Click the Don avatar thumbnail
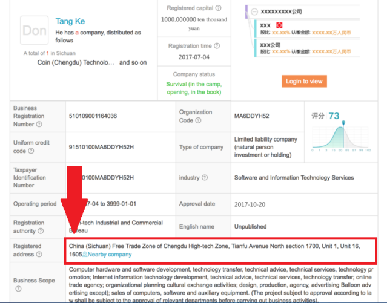 tap(34, 30)
